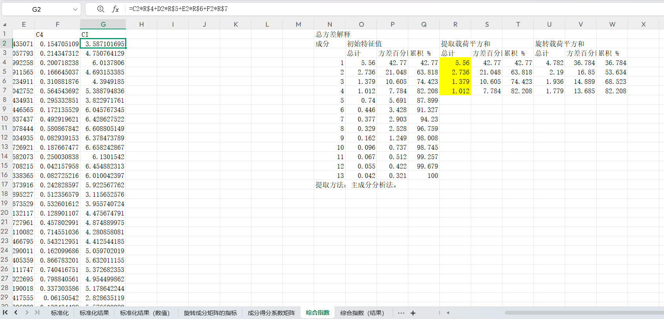The height and width of the screenshot is (319, 664).
Task: Select yellow cell with 5.56
Action: pos(455,63)
